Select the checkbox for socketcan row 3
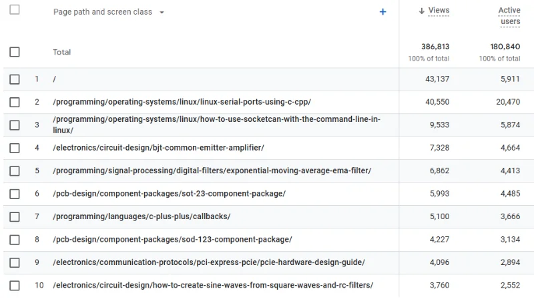 [15, 125]
